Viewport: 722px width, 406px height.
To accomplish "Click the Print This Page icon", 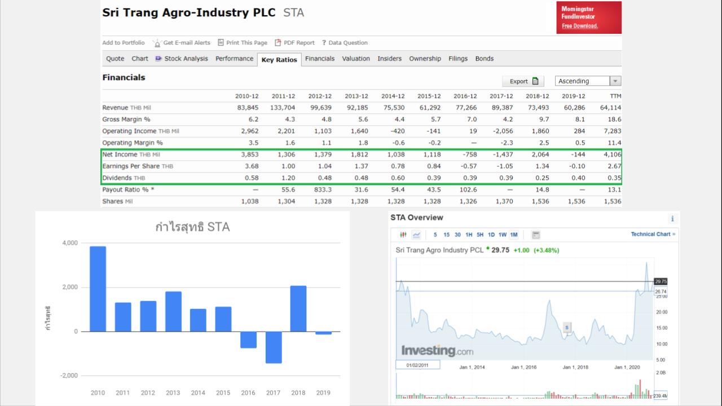I will click(221, 42).
